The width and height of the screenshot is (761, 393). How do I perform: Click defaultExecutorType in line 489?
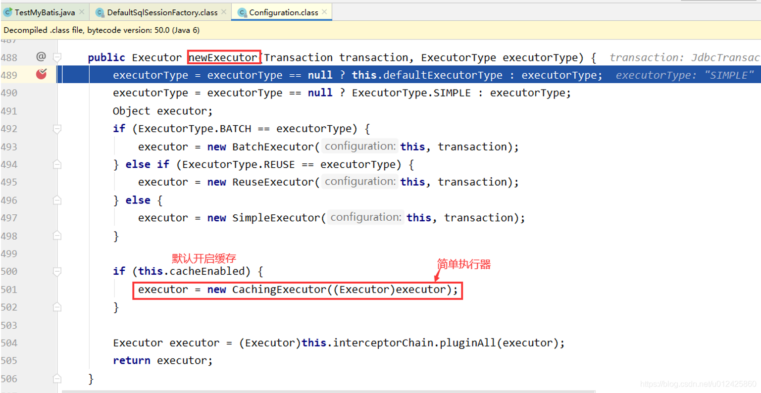point(443,75)
